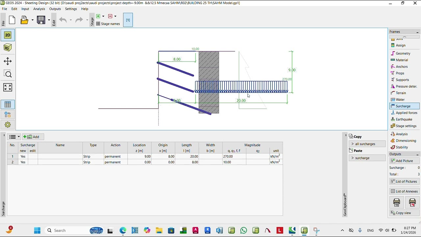The width and height of the screenshot is (421, 237).
Task: Click Copy view button
Action: [x=404, y=213]
